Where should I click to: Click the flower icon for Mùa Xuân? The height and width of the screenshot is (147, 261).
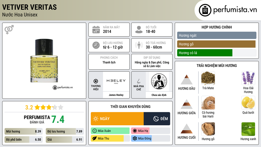pos(95,131)
